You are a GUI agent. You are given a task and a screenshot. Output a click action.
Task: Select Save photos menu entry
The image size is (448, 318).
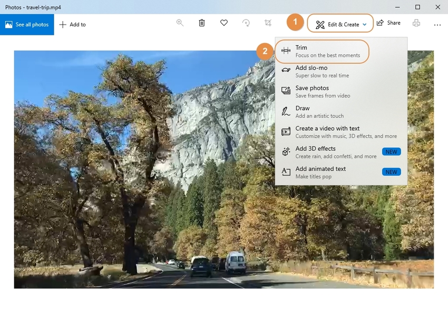pos(322,91)
